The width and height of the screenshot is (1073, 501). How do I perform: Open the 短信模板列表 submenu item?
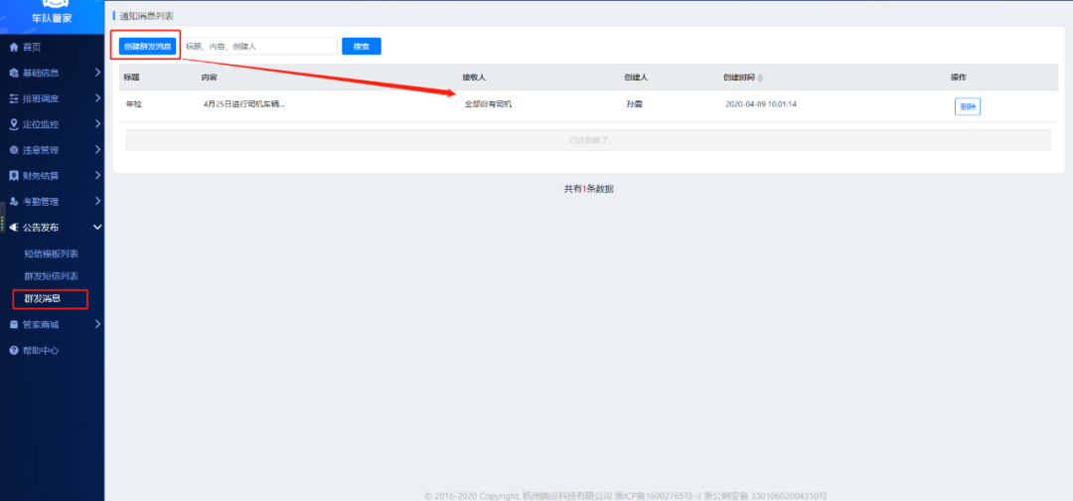[51, 253]
